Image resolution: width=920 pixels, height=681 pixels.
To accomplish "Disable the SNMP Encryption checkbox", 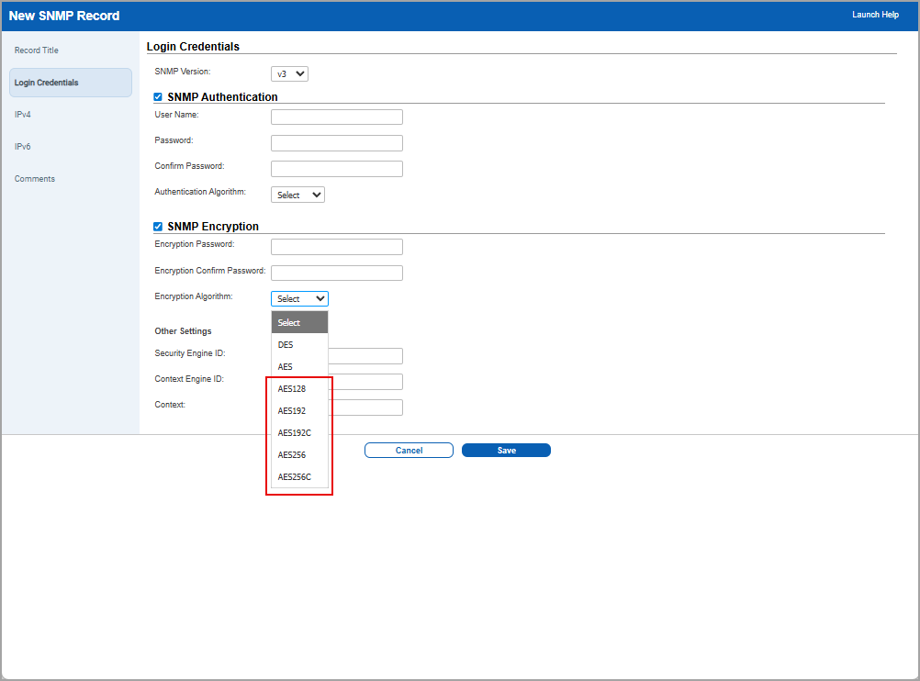I will (157, 226).
